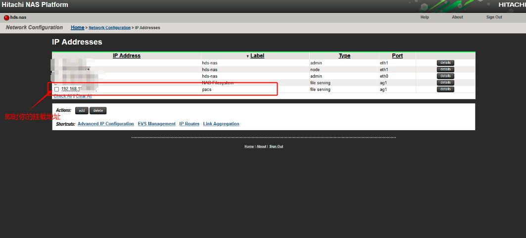Click the Check All link
This screenshot has width=526, height=238.
[63, 96]
